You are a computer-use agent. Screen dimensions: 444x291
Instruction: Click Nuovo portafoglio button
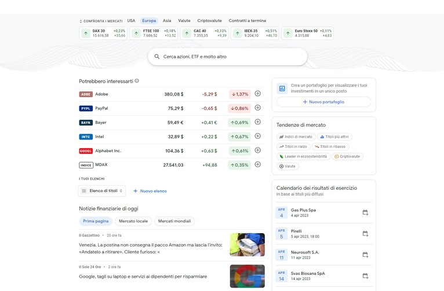coord(323,102)
